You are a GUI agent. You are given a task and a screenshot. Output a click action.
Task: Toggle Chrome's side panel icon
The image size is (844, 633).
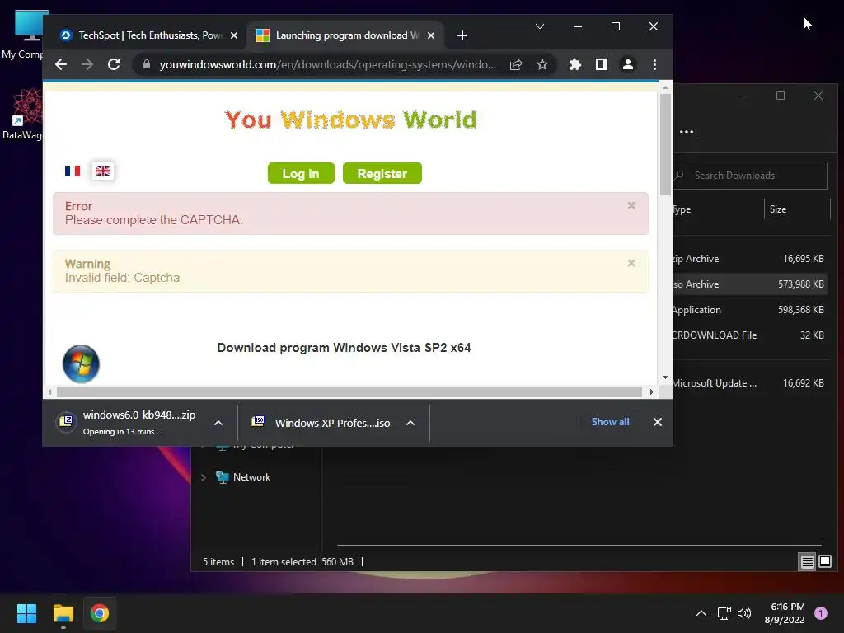(x=601, y=64)
